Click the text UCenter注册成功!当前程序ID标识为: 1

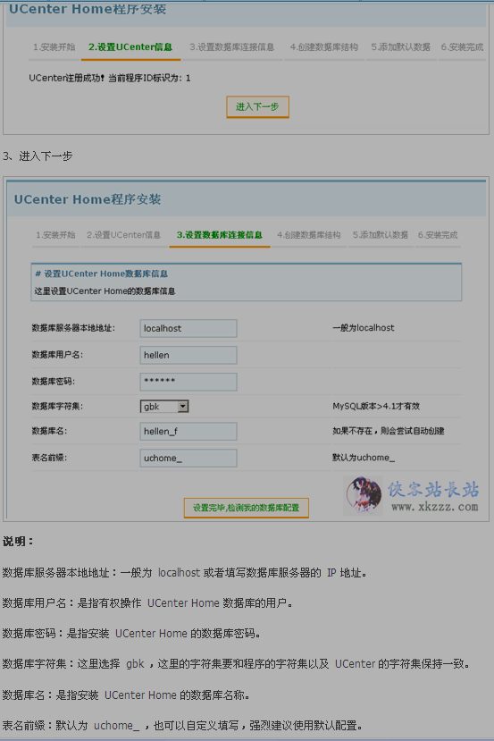tap(110, 78)
